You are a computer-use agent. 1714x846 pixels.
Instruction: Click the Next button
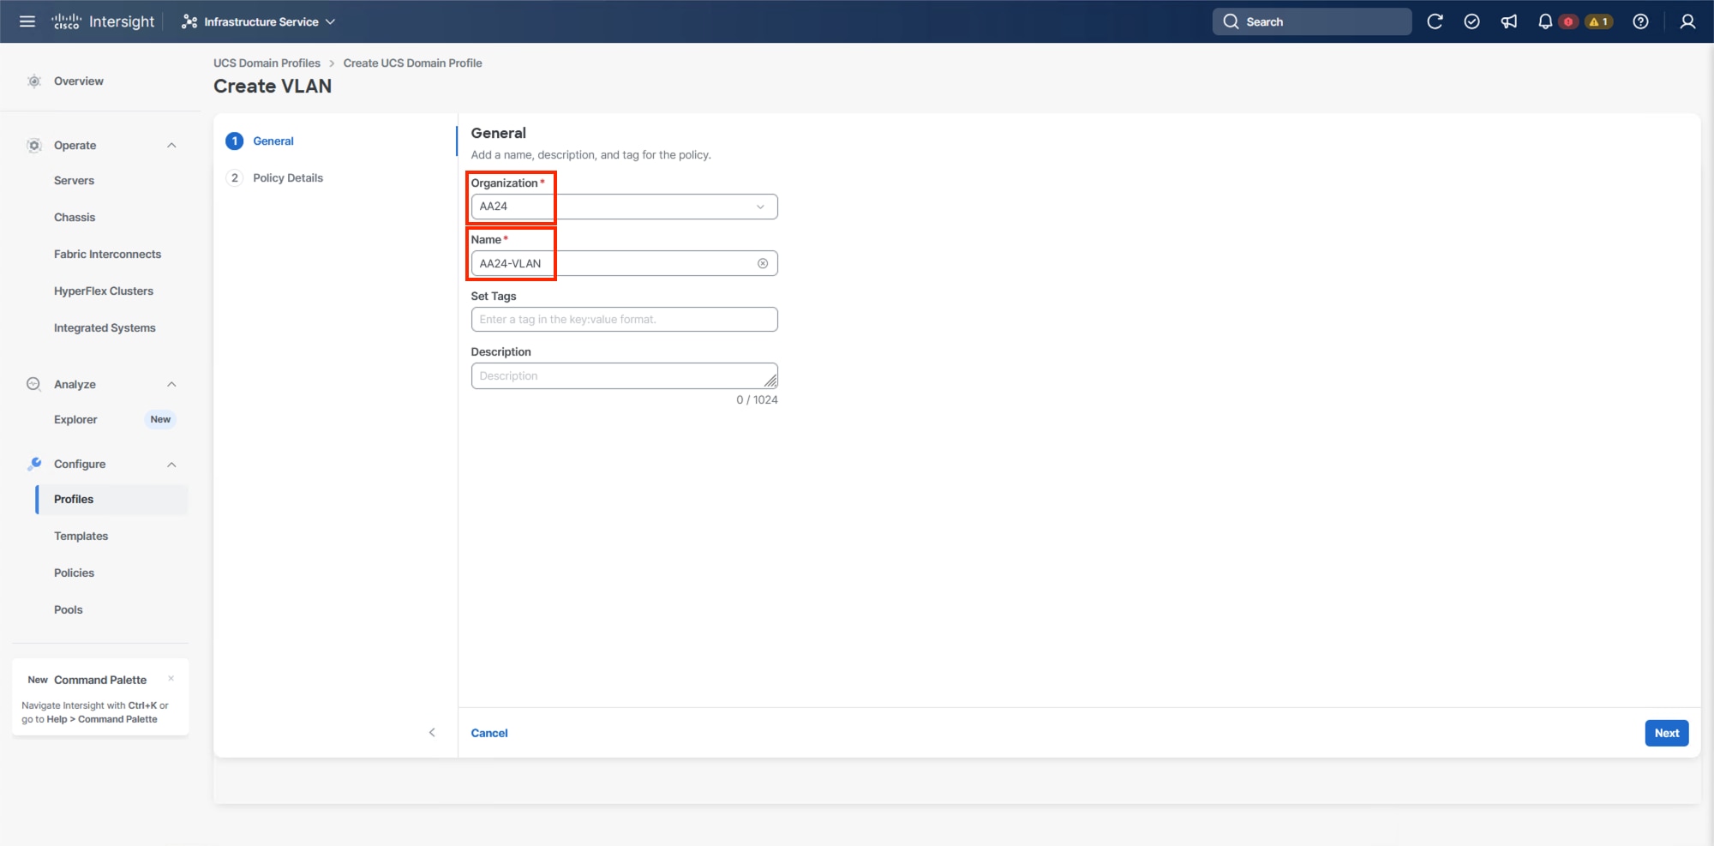pos(1665,733)
